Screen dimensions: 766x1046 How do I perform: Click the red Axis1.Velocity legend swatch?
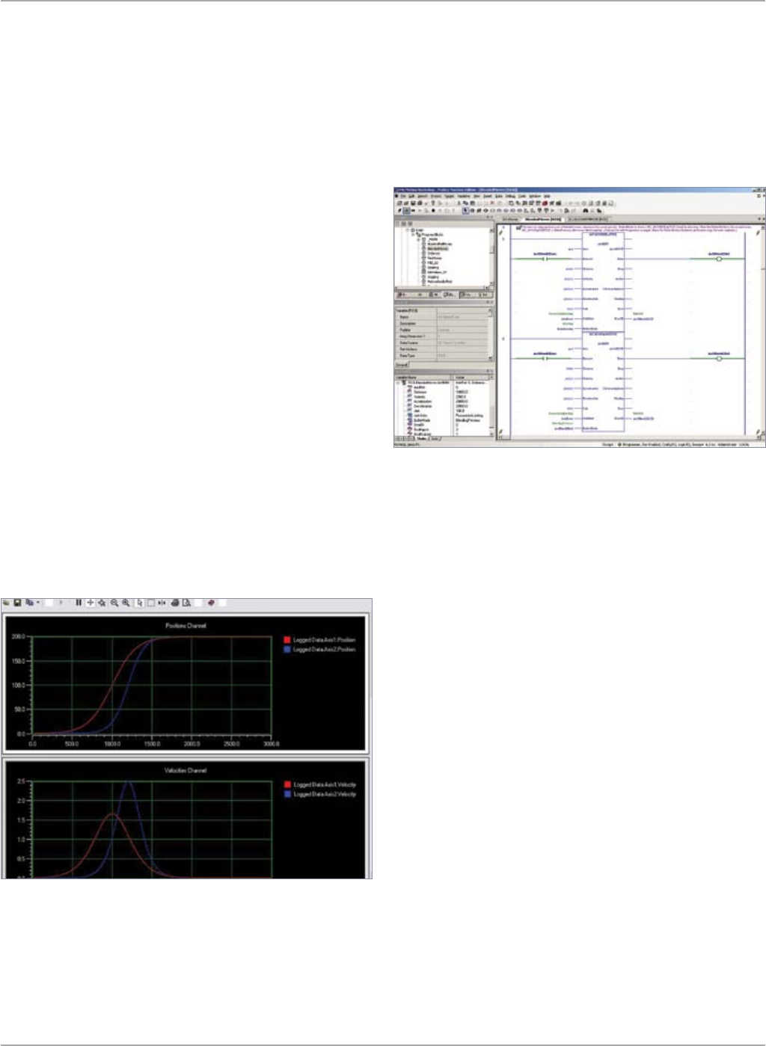(x=287, y=784)
